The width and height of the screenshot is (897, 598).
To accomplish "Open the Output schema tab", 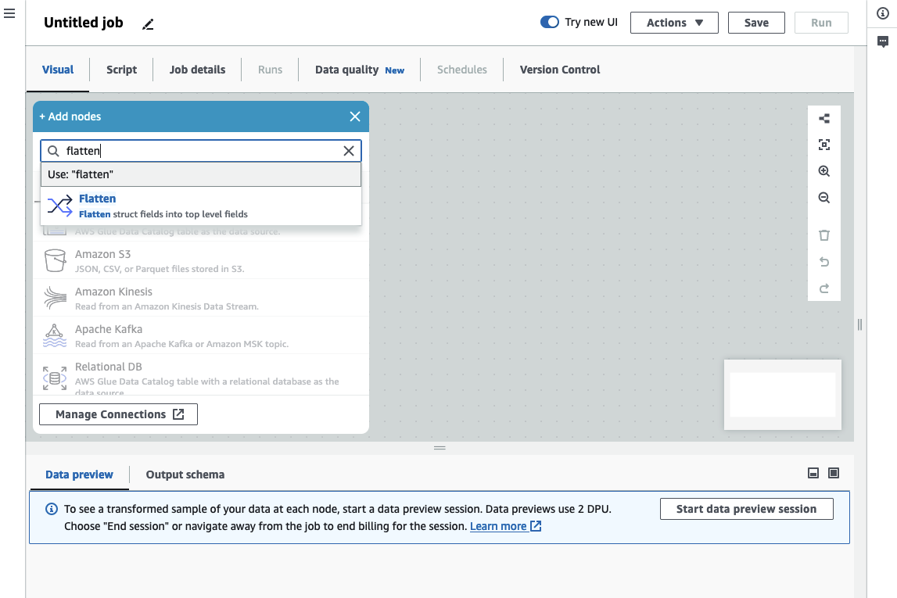I will (x=185, y=474).
